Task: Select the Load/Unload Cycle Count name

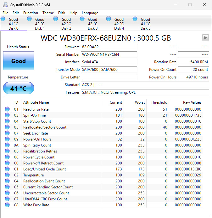Action: (44, 169)
